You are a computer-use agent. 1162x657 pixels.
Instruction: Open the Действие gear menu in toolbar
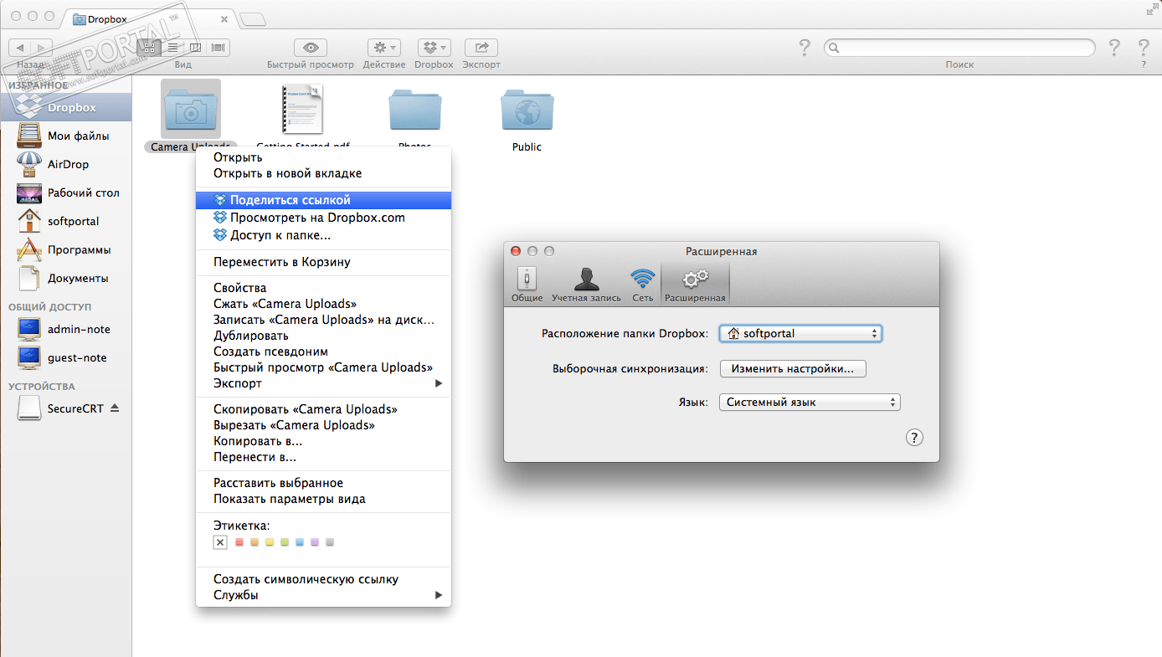coord(385,48)
